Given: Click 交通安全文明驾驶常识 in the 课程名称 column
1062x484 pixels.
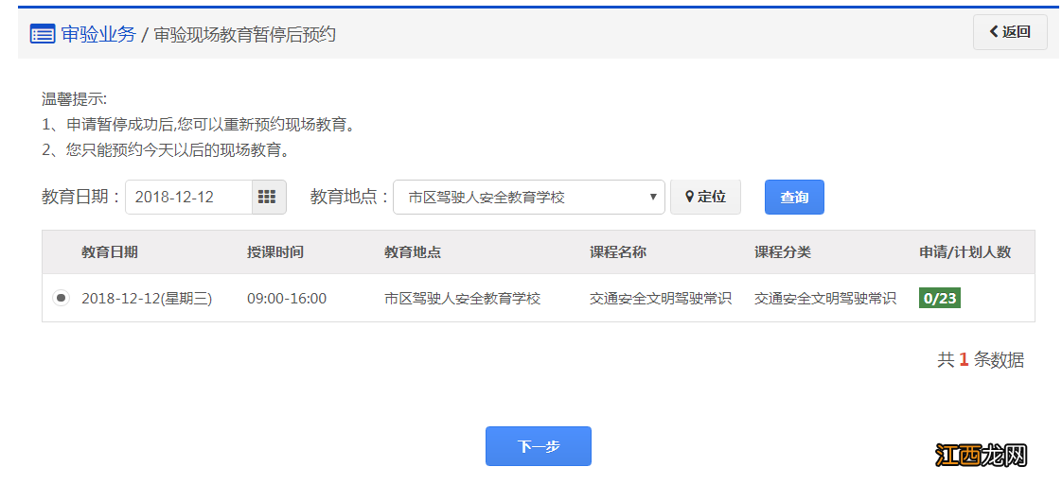Looking at the screenshot, I should click(661, 298).
